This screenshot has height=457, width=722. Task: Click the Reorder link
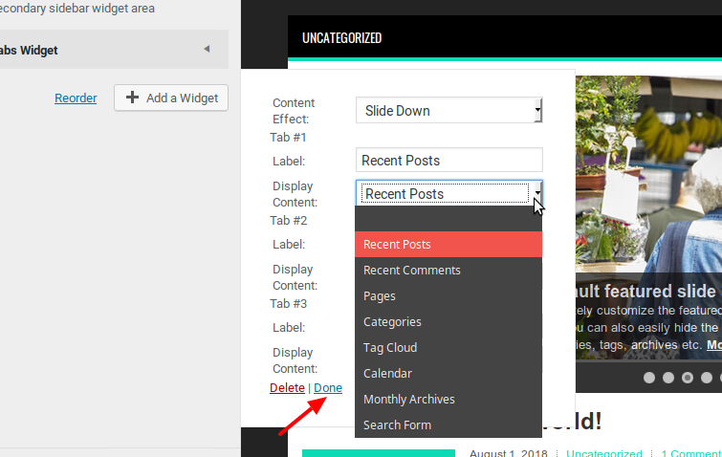point(76,98)
